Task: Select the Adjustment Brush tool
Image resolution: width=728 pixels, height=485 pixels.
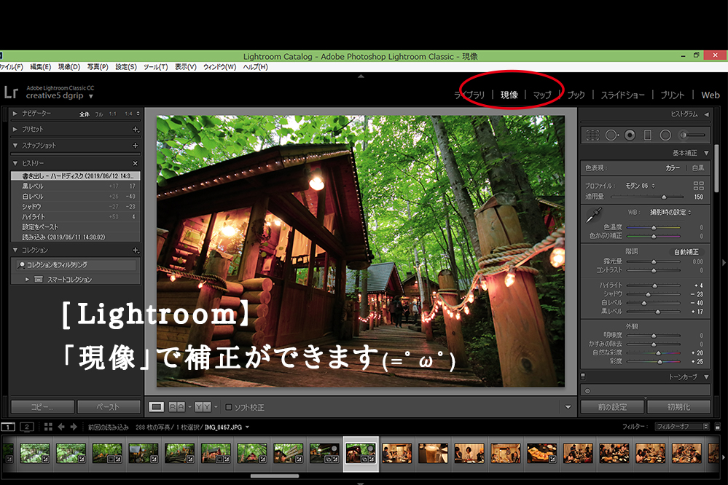Action: coord(693,135)
